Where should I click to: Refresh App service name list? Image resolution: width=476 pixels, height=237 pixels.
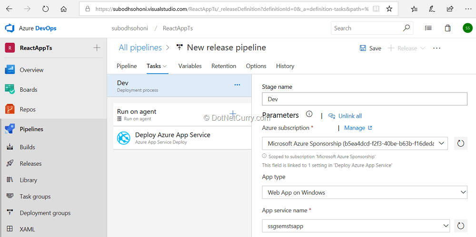point(460,226)
